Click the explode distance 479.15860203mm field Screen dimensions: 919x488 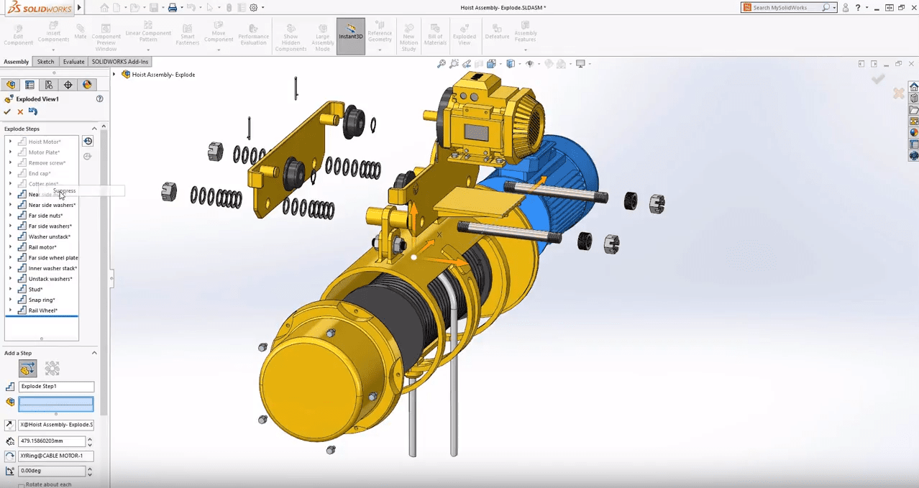[51, 441]
